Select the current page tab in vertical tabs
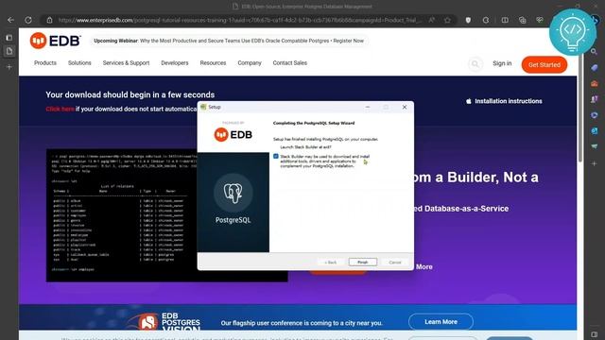Screen dimensions: 605x340 coord(9,51)
